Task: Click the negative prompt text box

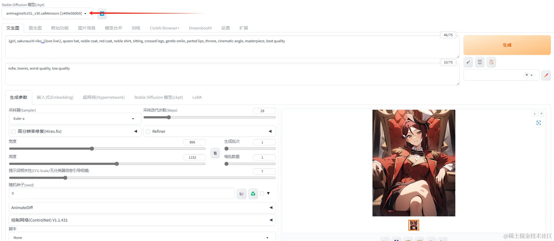Action: click(x=232, y=74)
